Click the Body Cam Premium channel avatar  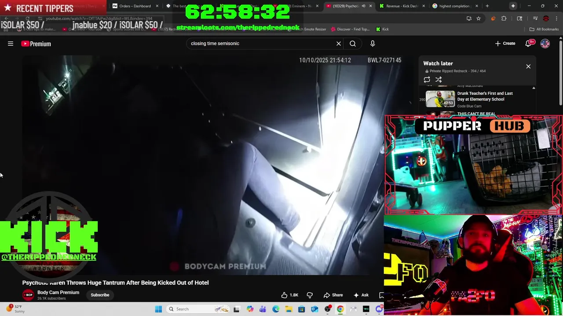click(x=28, y=295)
